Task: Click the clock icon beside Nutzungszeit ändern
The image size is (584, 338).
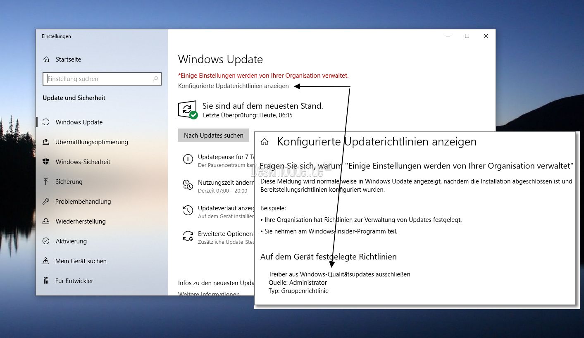Action: [x=188, y=185]
